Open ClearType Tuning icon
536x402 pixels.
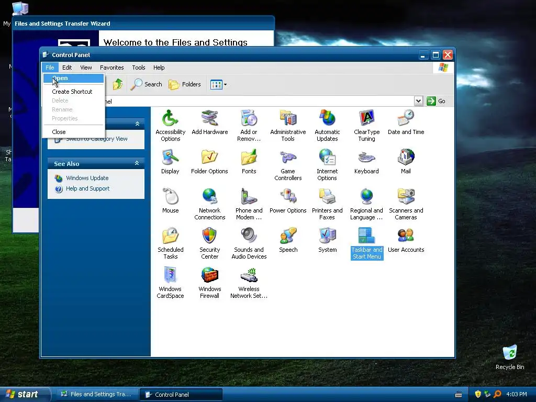(366, 125)
